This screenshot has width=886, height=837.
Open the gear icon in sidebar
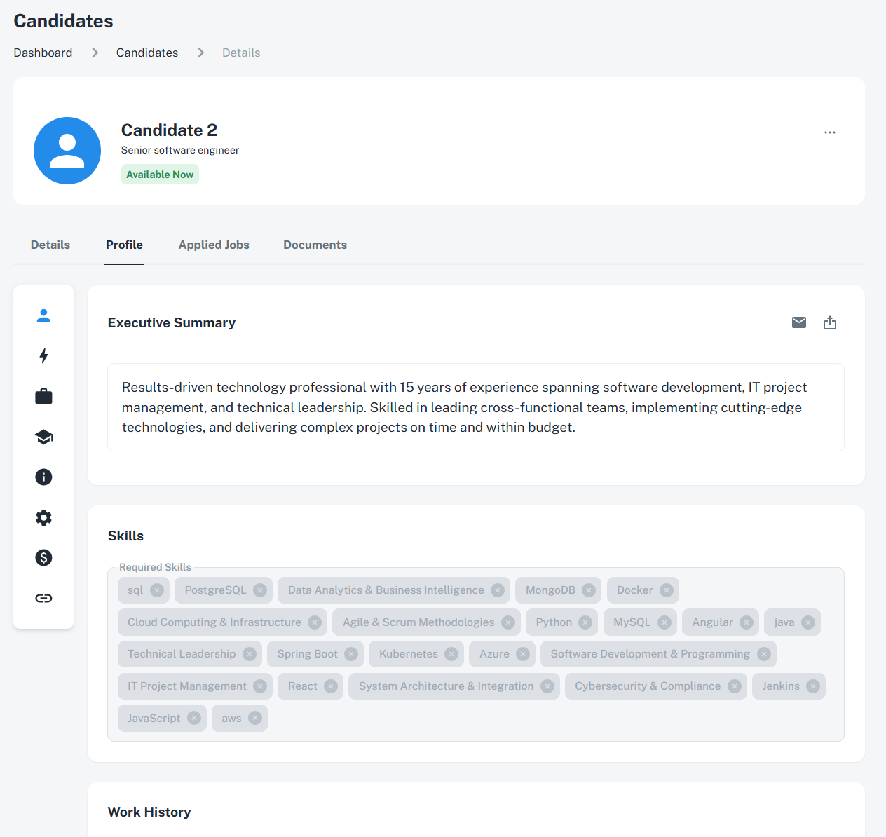(x=43, y=518)
